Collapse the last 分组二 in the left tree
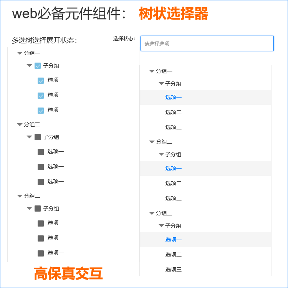The image size is (288, 288). [x=20, y=196]
